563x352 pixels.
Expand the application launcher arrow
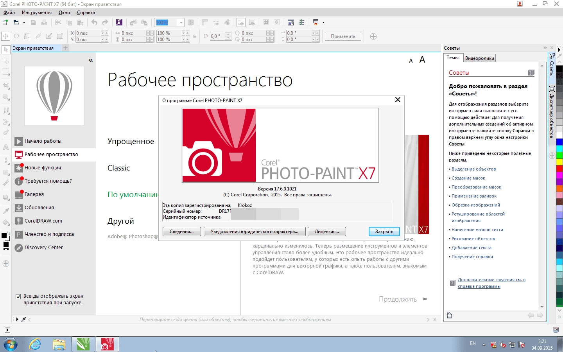(x=323, y=23)
